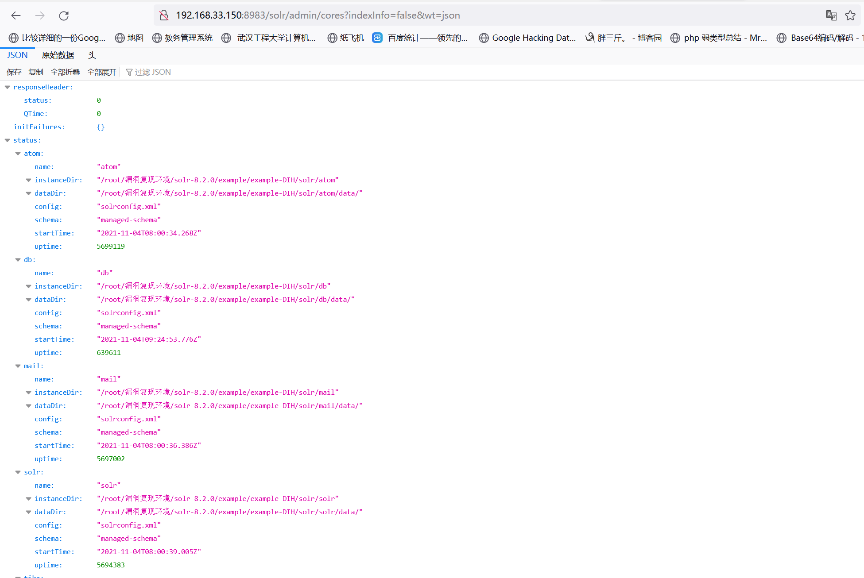This screenshot has width=864, height=578.
Task: Go back to the previous page
Action: pos(16,15)
